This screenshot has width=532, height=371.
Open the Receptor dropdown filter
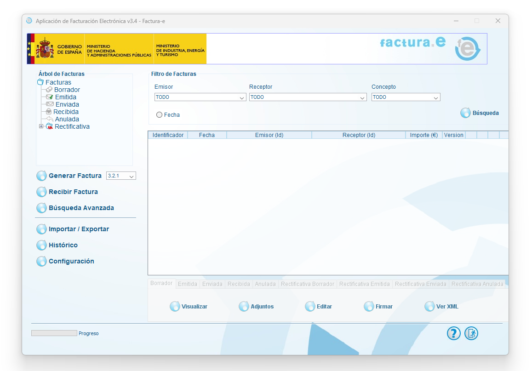coord(308,97)
